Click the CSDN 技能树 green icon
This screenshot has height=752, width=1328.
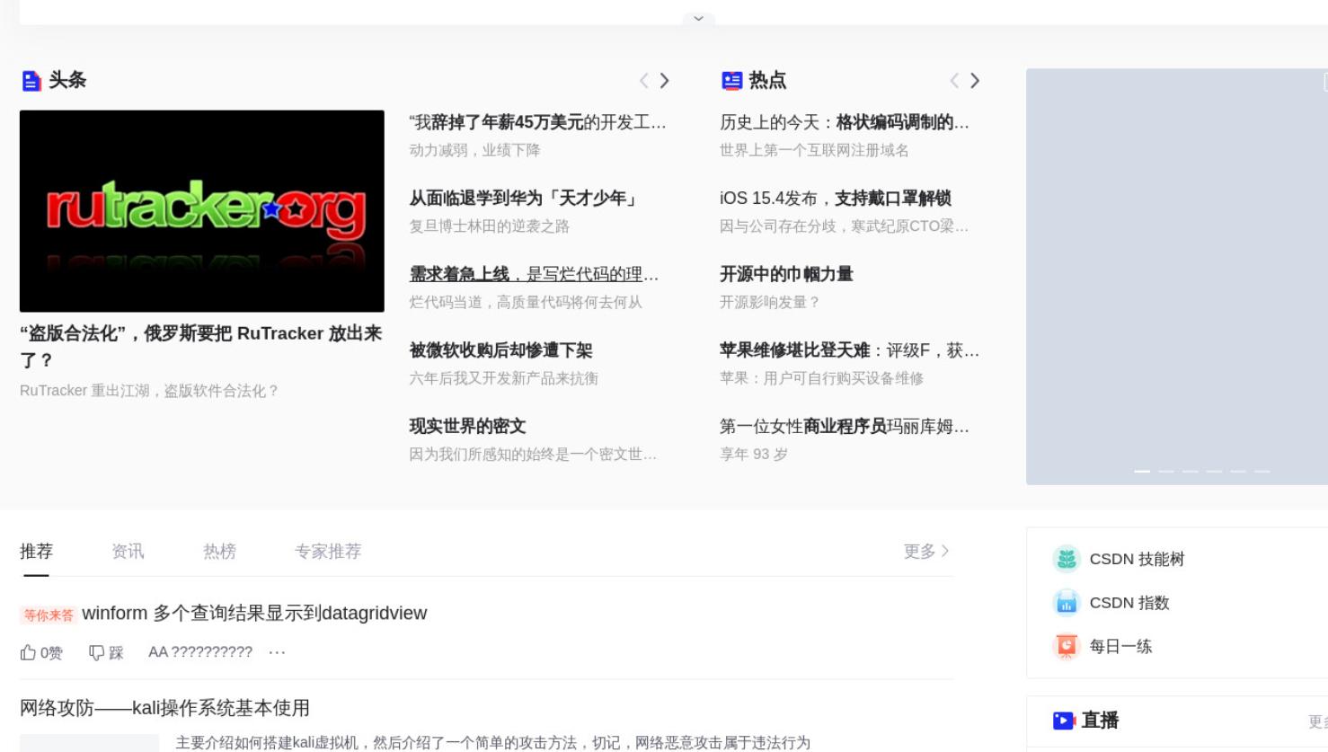coord(1067,559)
